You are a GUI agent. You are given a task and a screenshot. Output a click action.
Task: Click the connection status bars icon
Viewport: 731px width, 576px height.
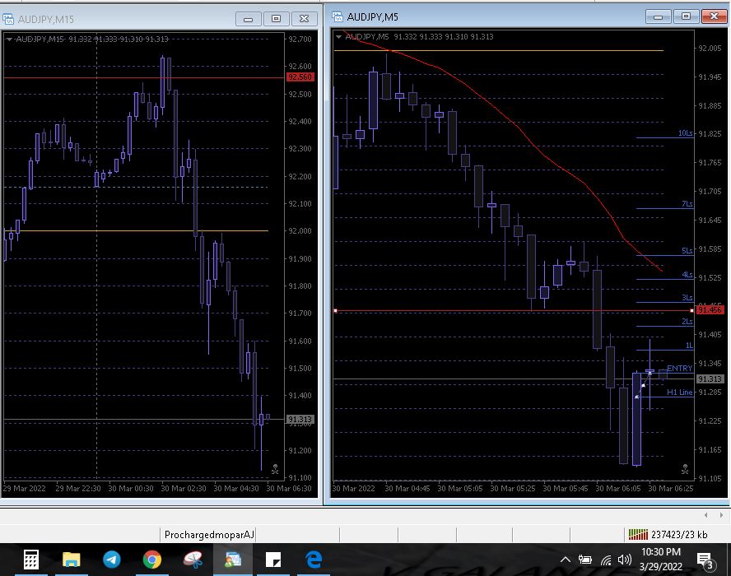pos(638,535)
